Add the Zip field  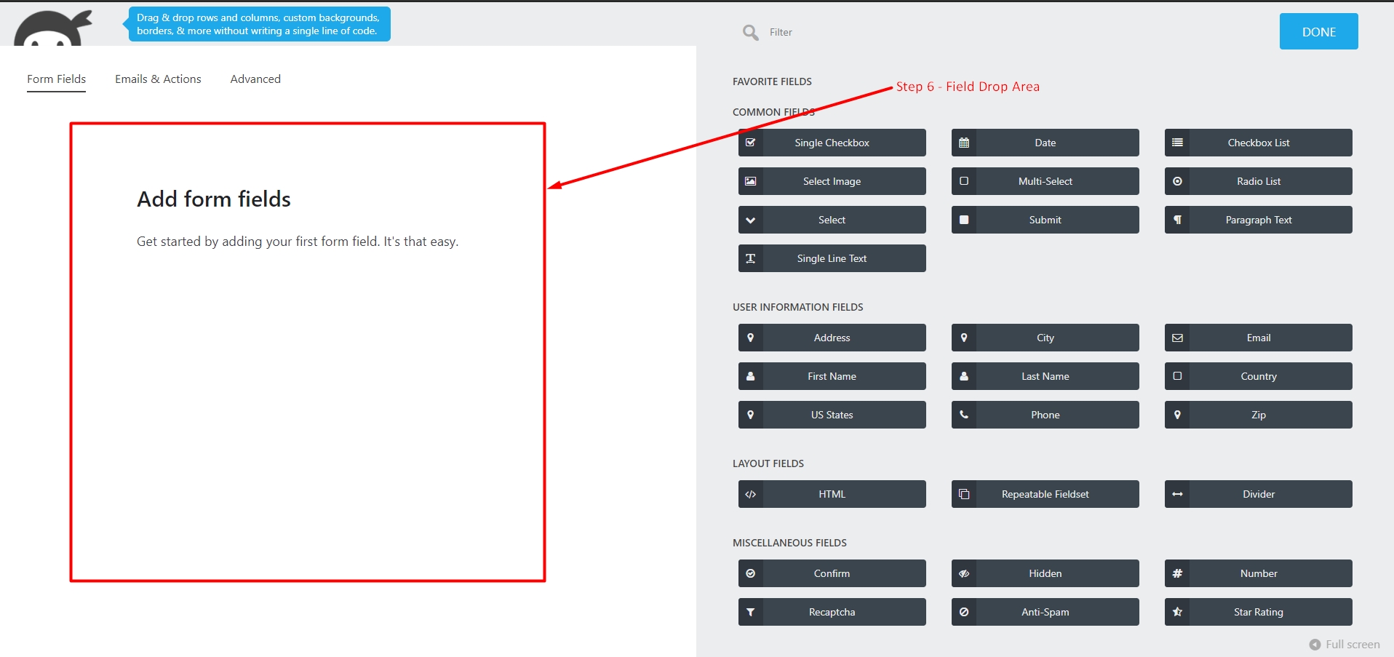point(1258,415)
